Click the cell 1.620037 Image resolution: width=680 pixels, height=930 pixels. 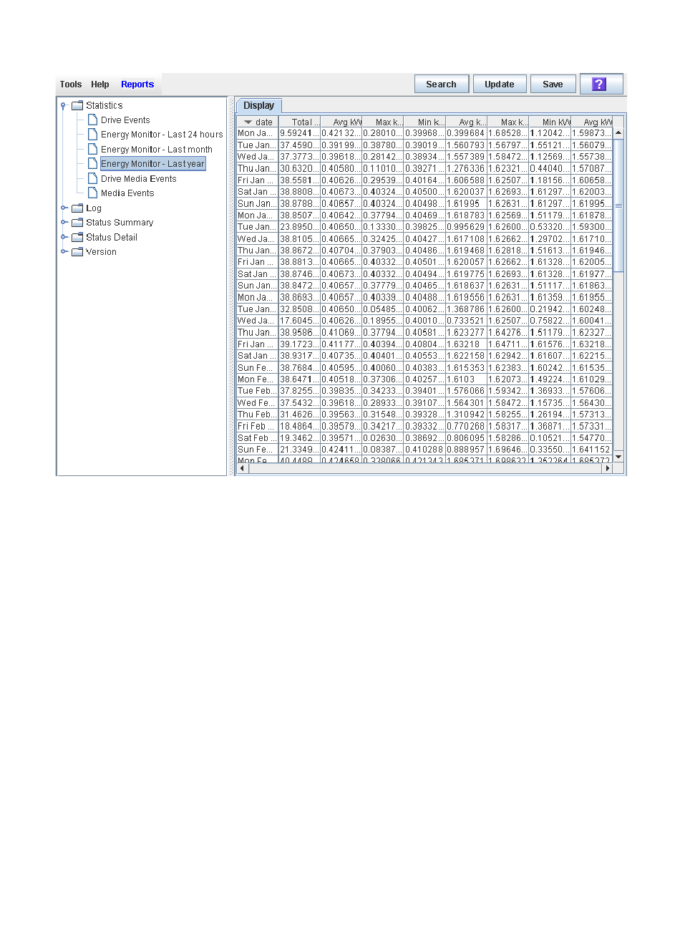click(x=467, y=192)
